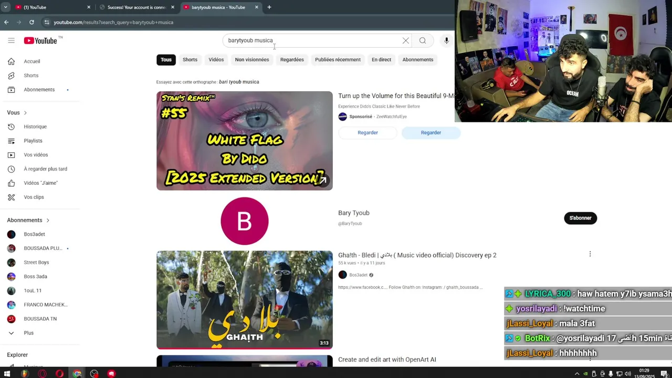Select the Vidéos filter chip
The height and width of the screenshot is (378, 672).
[216, 60]
